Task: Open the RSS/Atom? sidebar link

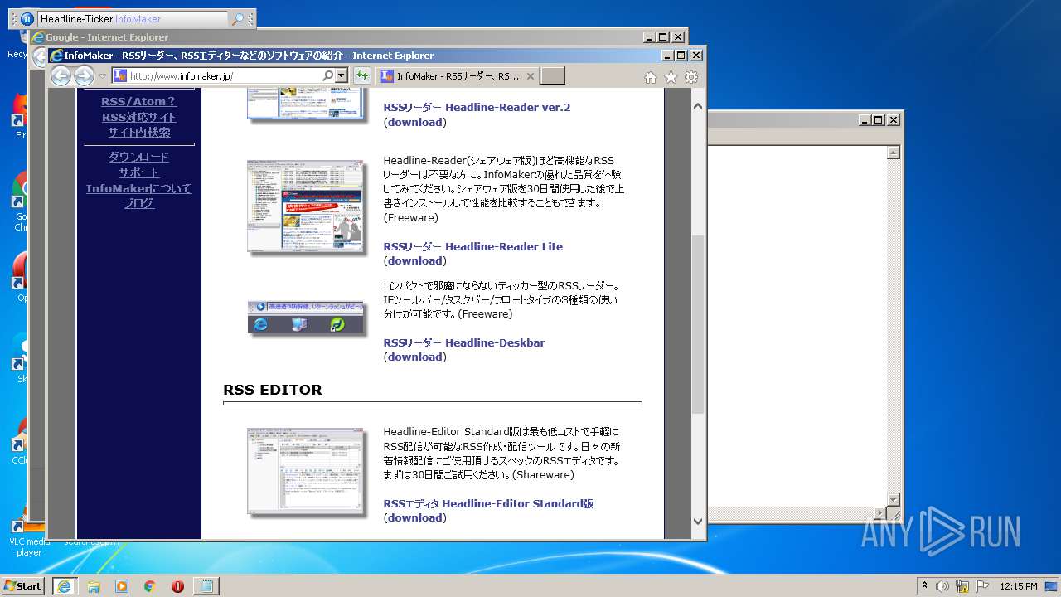Action: pos(138,101)
